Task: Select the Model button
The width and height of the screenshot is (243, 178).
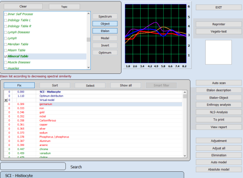Action: pos(105,38)
